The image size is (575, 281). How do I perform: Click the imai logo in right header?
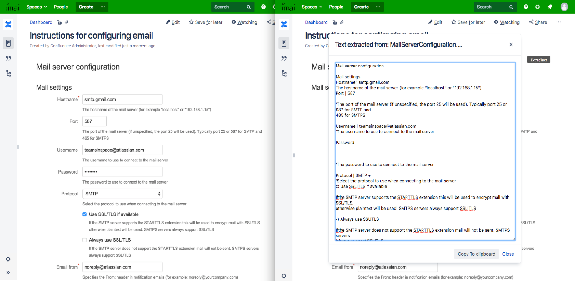288,7
